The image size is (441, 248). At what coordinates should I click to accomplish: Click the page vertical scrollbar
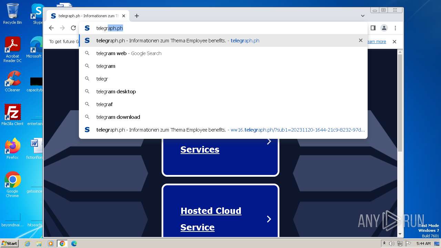pyautogui.click(x=400, y=103)
